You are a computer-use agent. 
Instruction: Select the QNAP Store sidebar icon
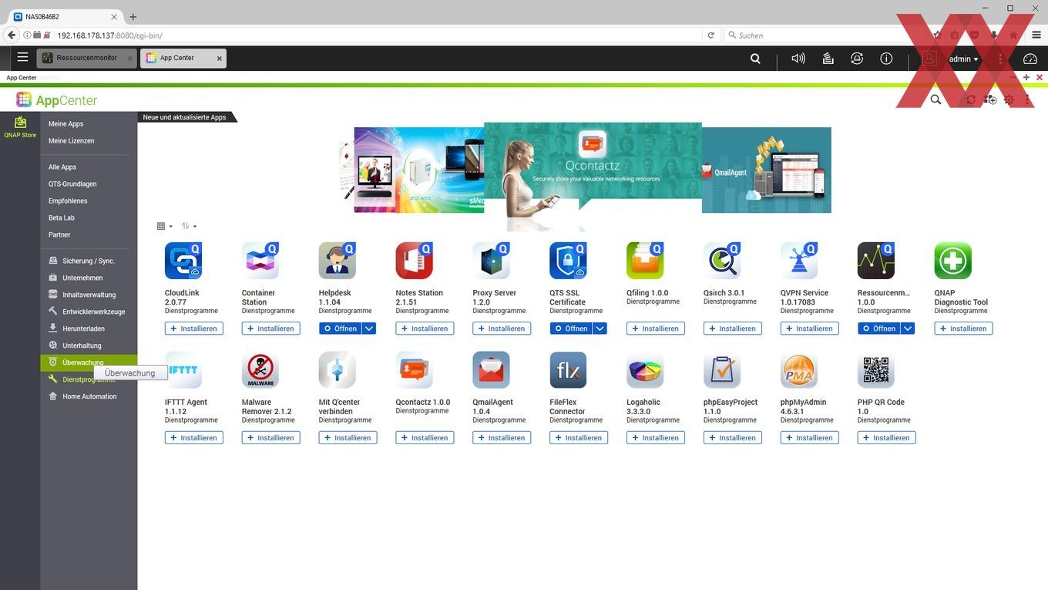tap(20, 127)
